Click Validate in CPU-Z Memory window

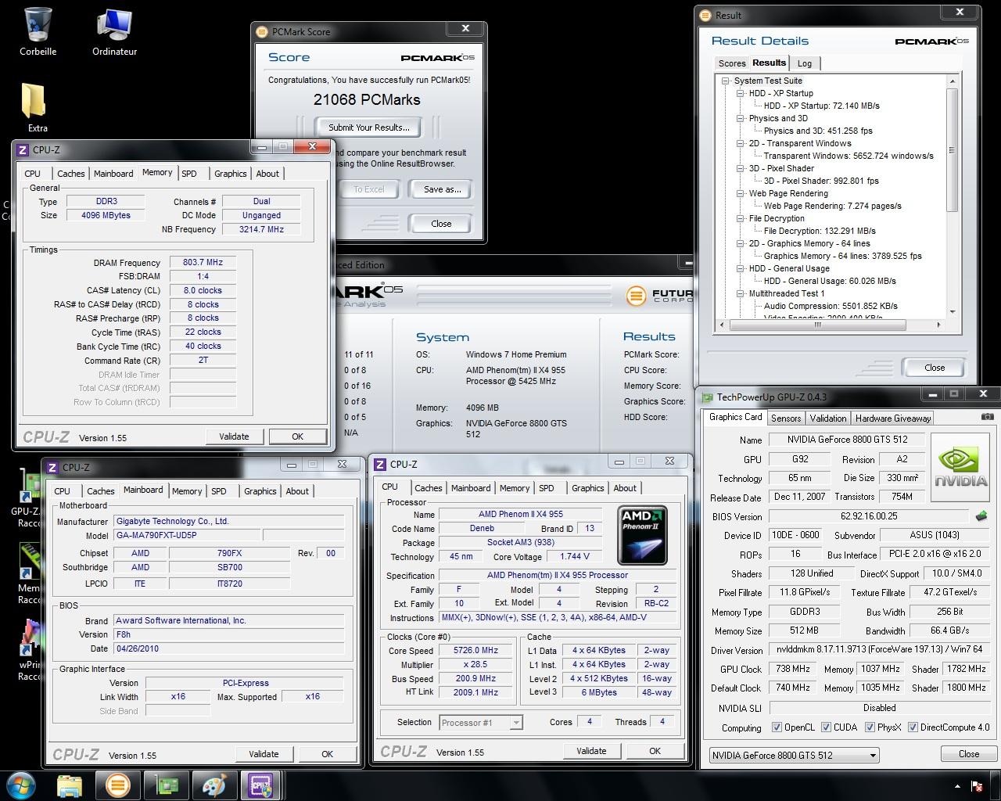(x=234, y=436)
